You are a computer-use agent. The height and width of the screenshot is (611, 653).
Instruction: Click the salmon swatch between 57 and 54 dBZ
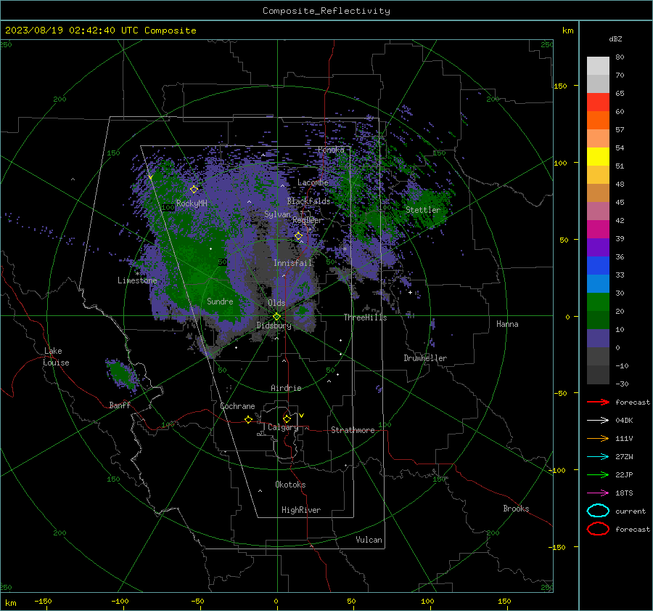tap(598, 139)
